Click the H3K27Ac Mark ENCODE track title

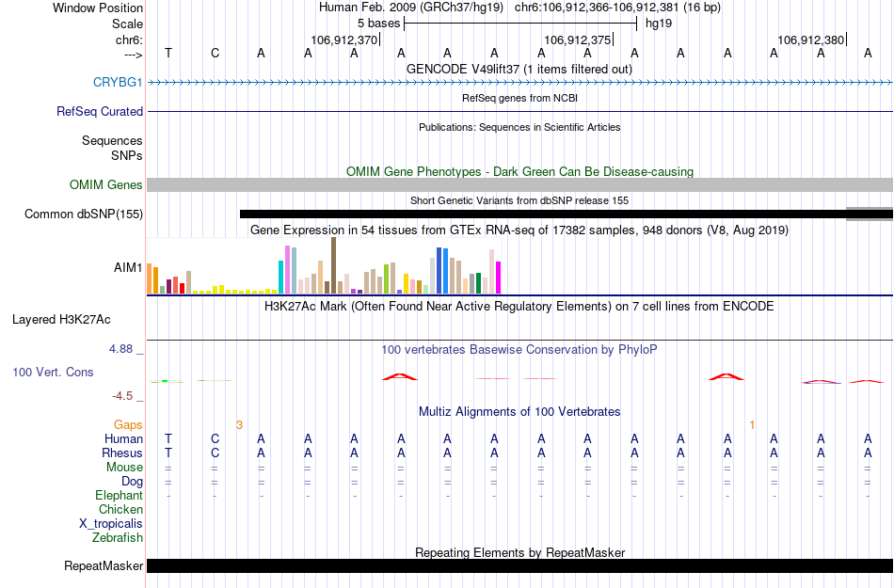[x=519, y=306]
